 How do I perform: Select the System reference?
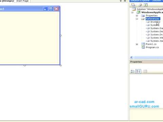[155, 25]
